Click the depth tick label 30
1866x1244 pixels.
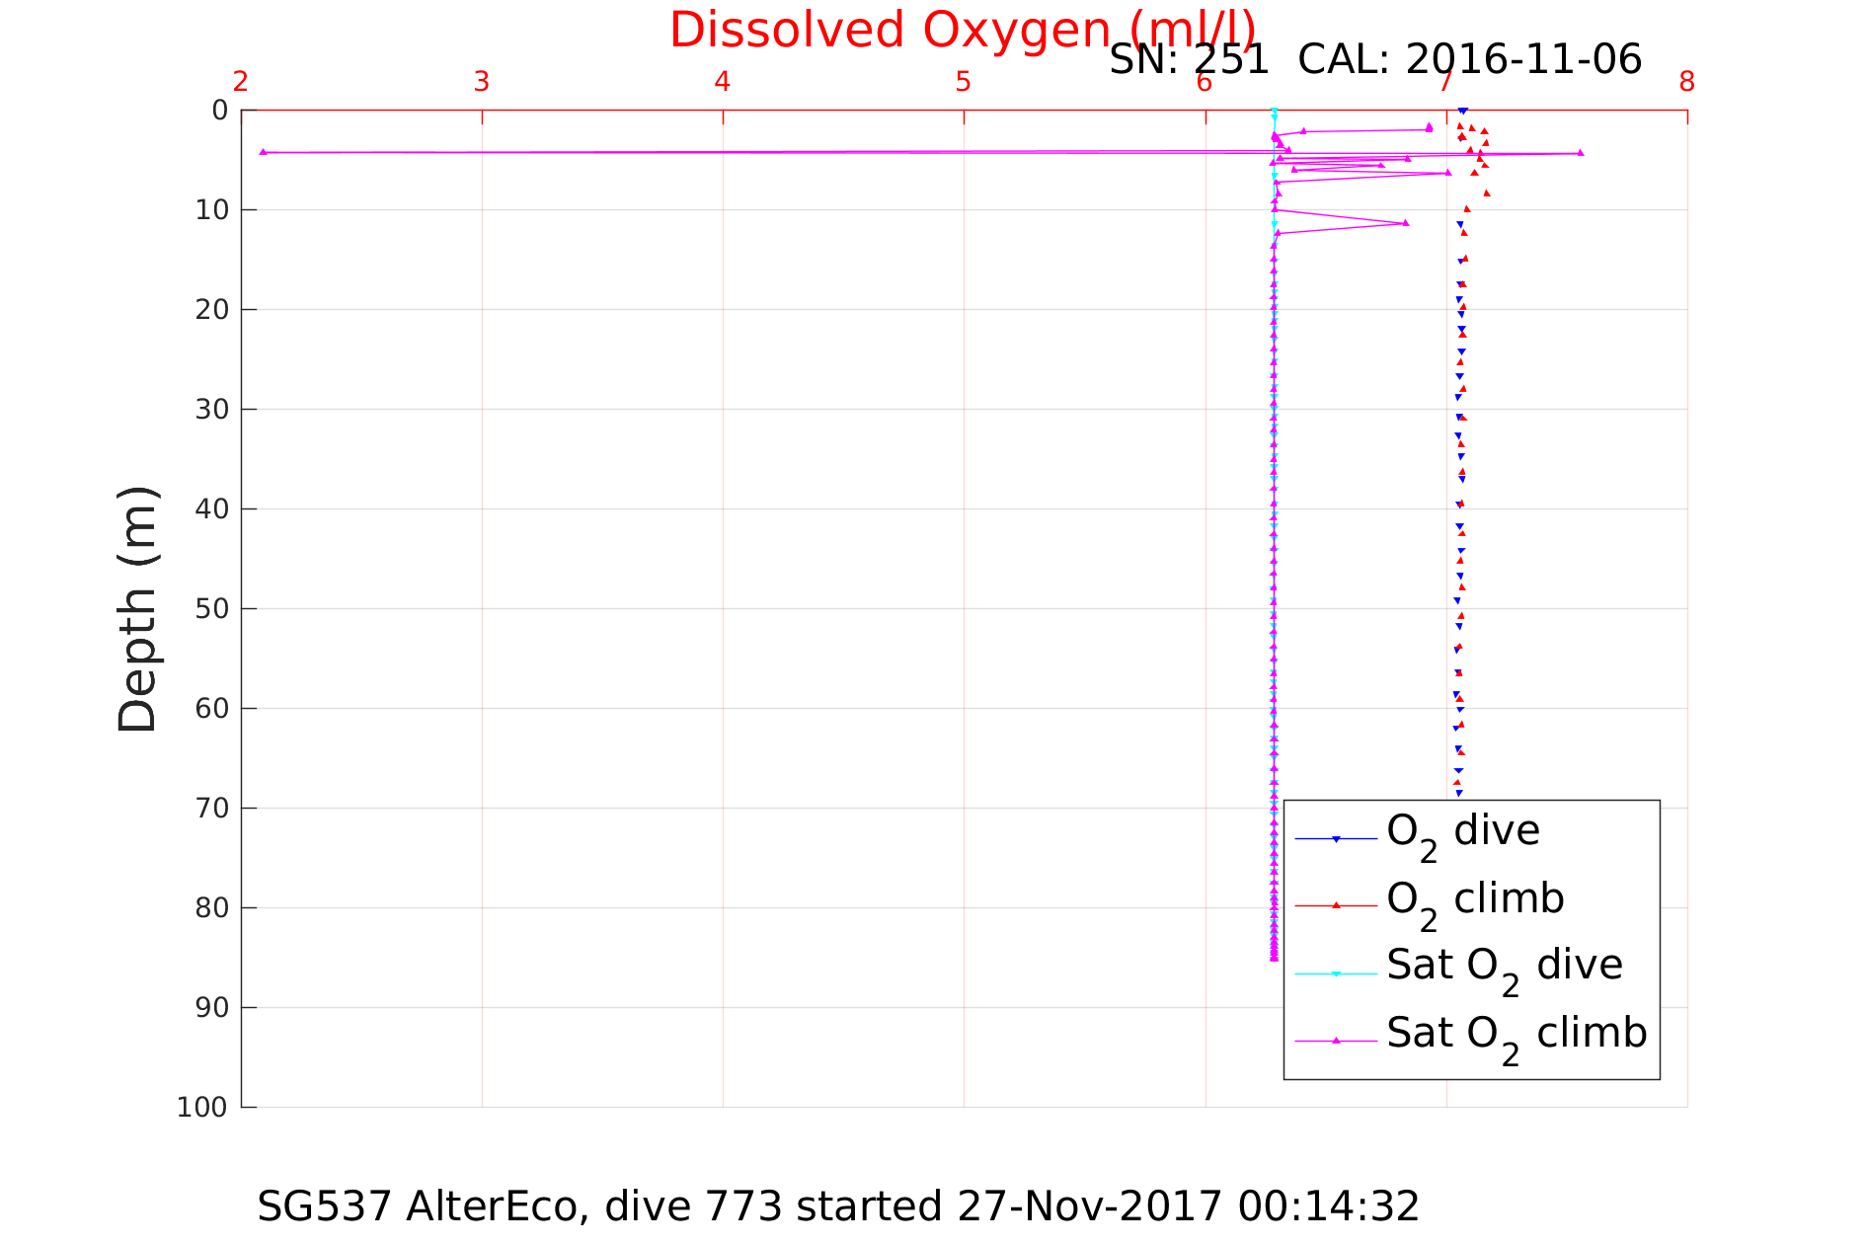coord(212,410)
